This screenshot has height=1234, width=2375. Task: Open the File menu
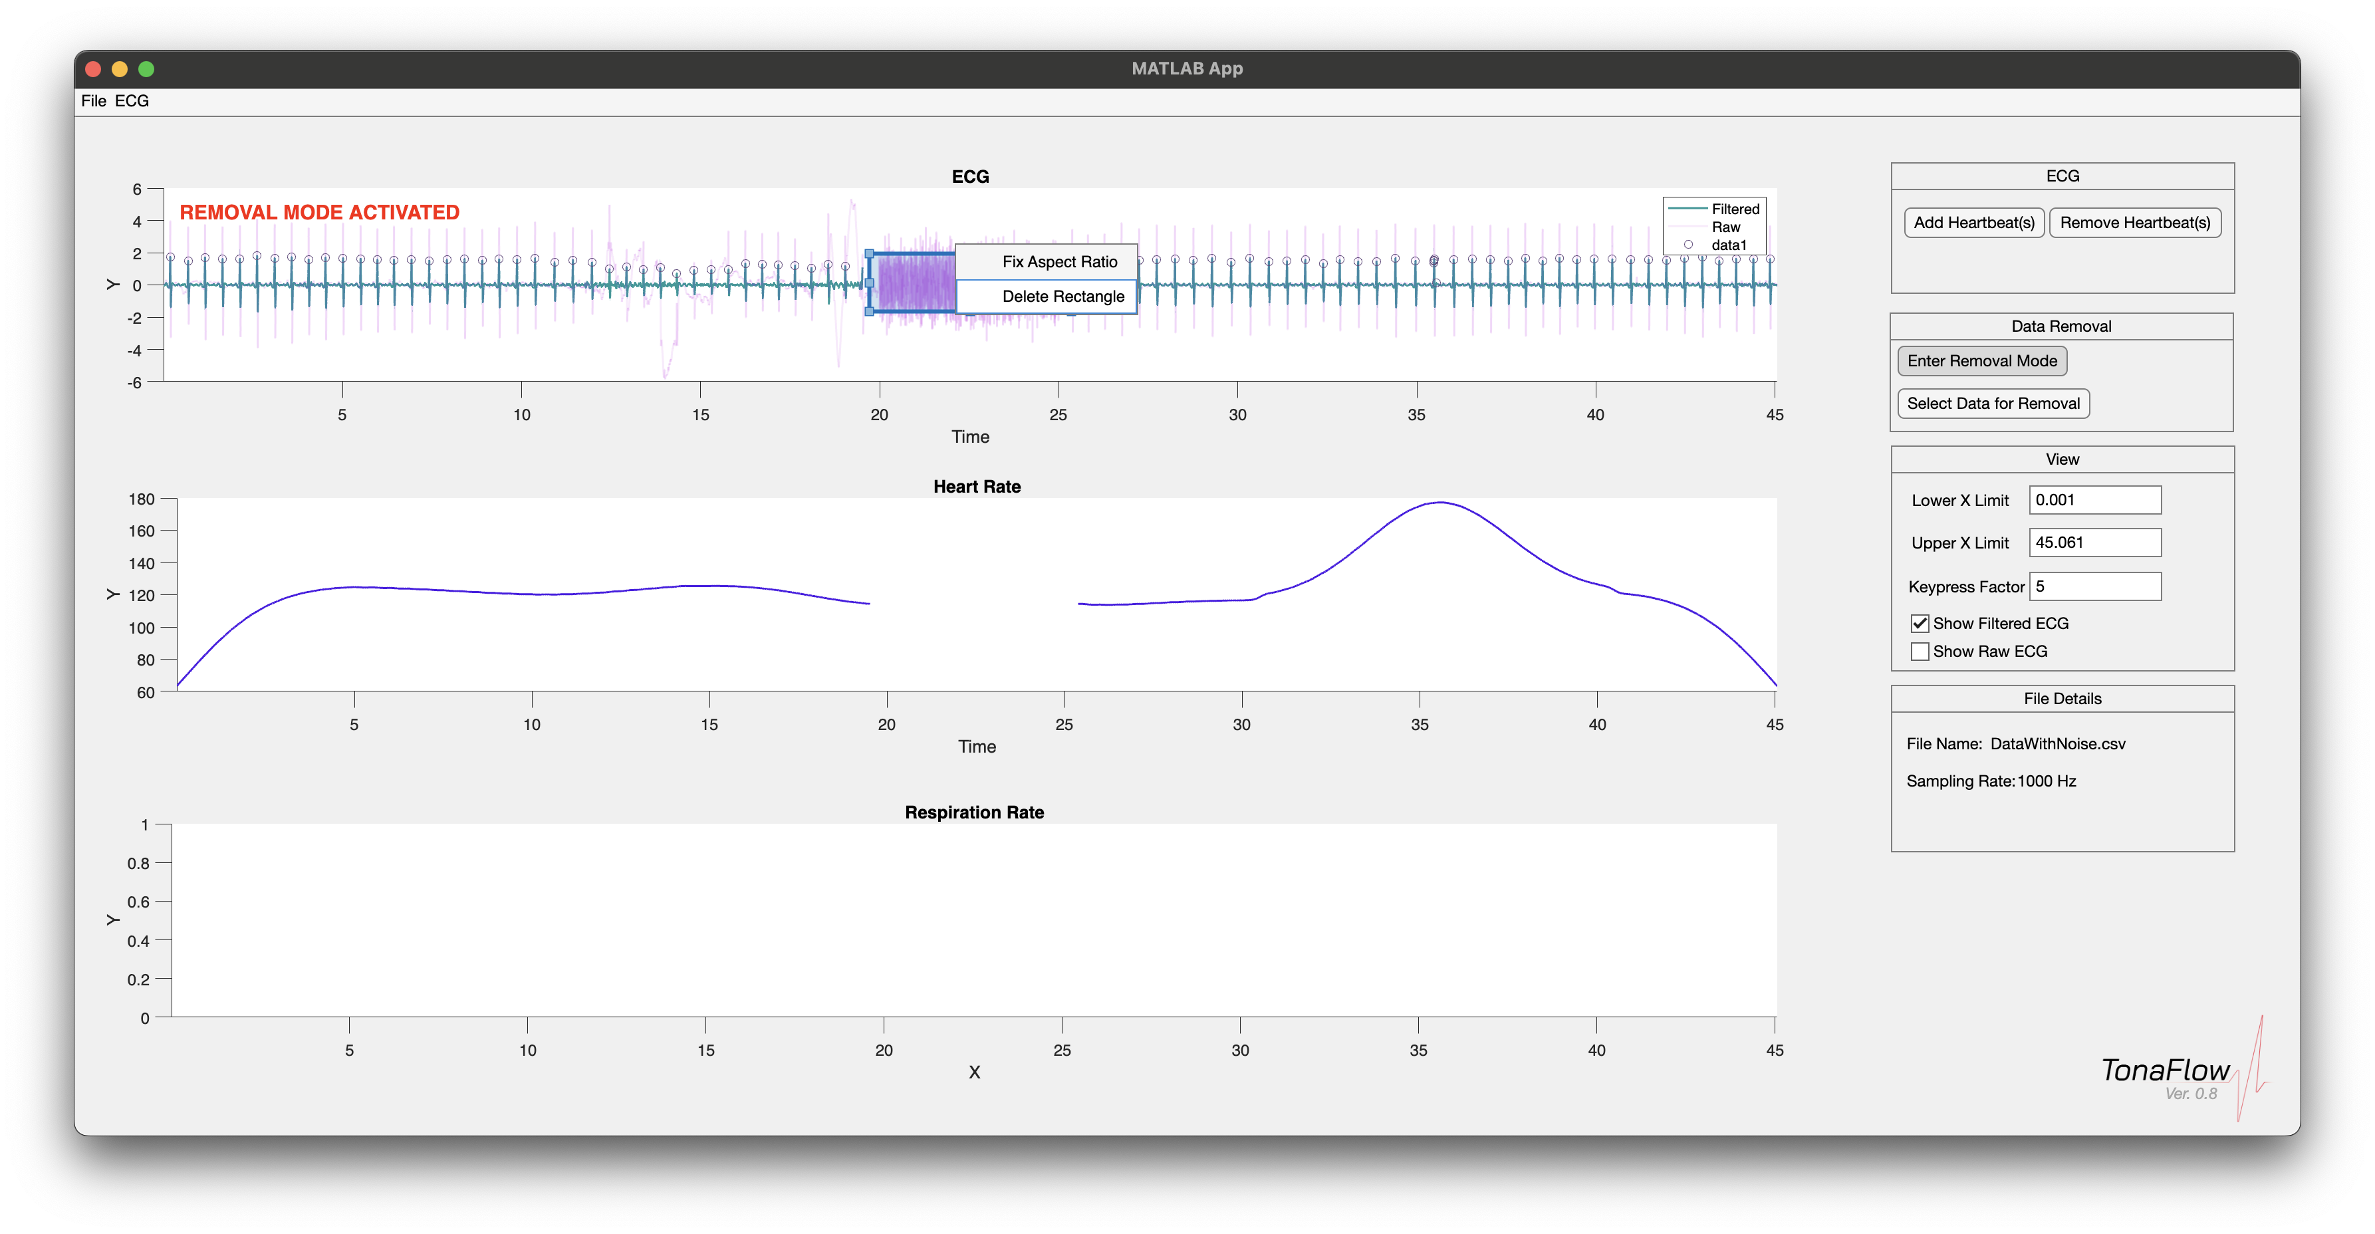tap(93, 100)
